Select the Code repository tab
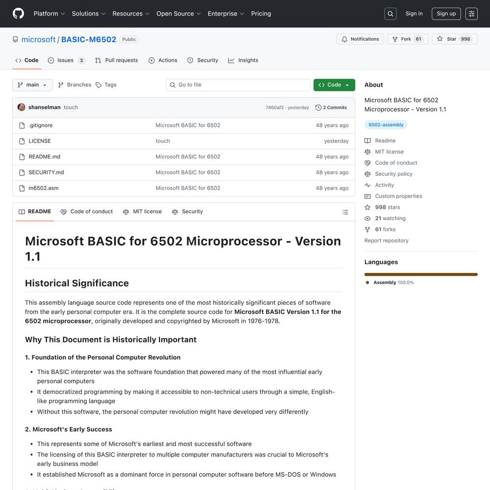 [27, 60]
